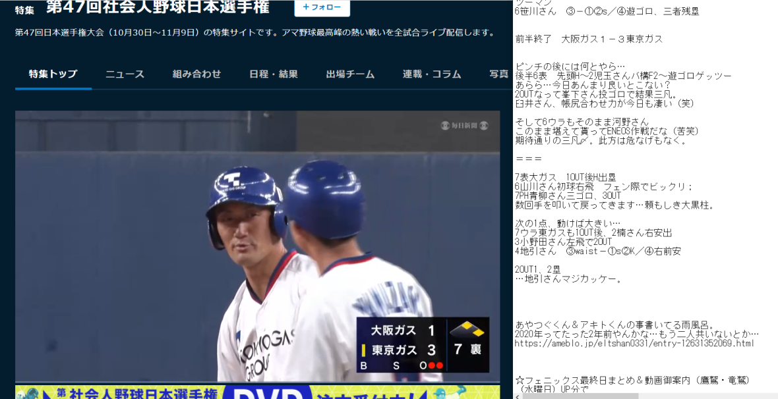778x399 pixels.
Task: Click the line 臼井さん、帳尻合わせ力が今日も凄い
Action: point(605,103)
